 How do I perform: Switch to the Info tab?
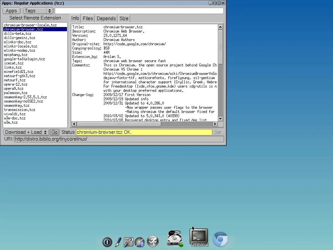75,19
